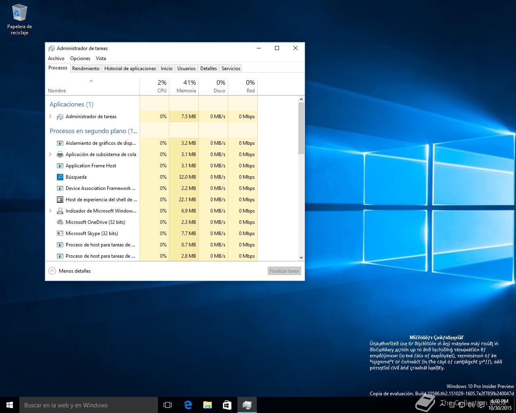
Task: Switch to the Servicios tab
Action: pyautogui.click(x=231, y=69)
